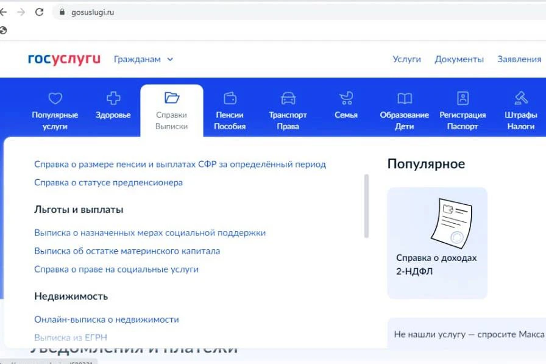The image size is (546, 364).
Task: Switch to Популярные услуги tab label
Action: (x=55, y=121)
